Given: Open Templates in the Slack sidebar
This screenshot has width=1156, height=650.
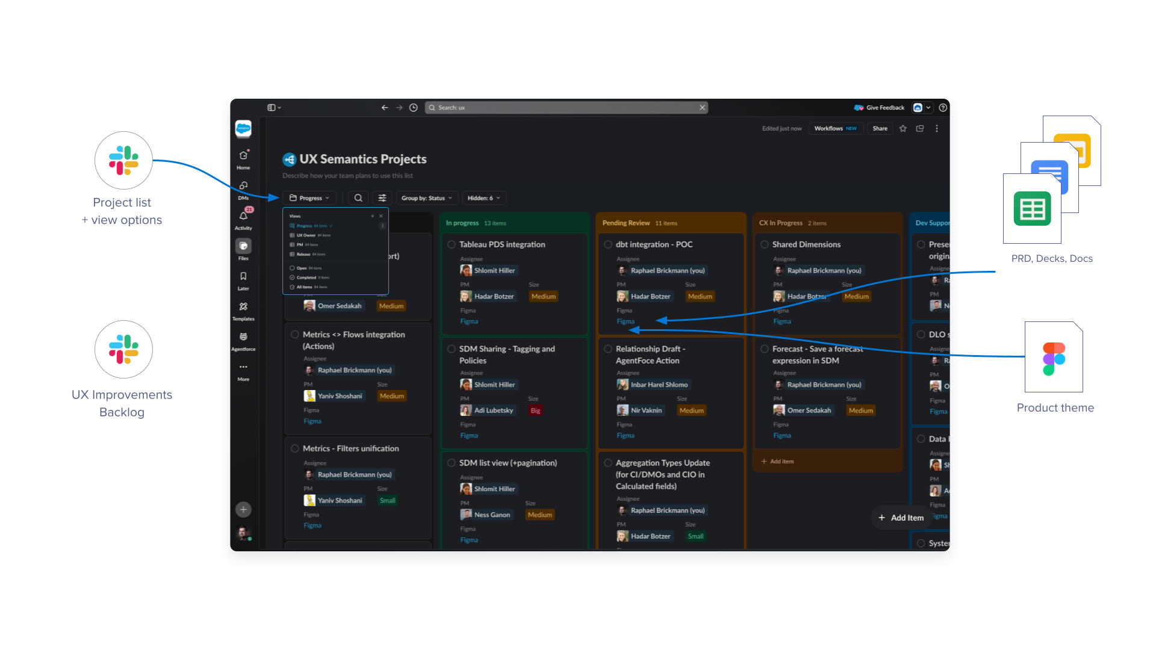Looking at the screenshot, I should (243, 311).
